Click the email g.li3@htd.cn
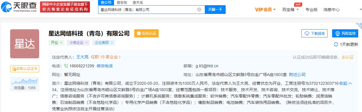Image resolution: width=362 pixels, height=112 pixels. coord(207,66)
